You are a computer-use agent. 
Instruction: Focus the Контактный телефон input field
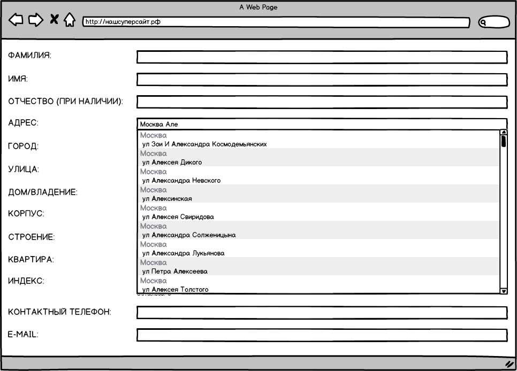pos(322,313)
